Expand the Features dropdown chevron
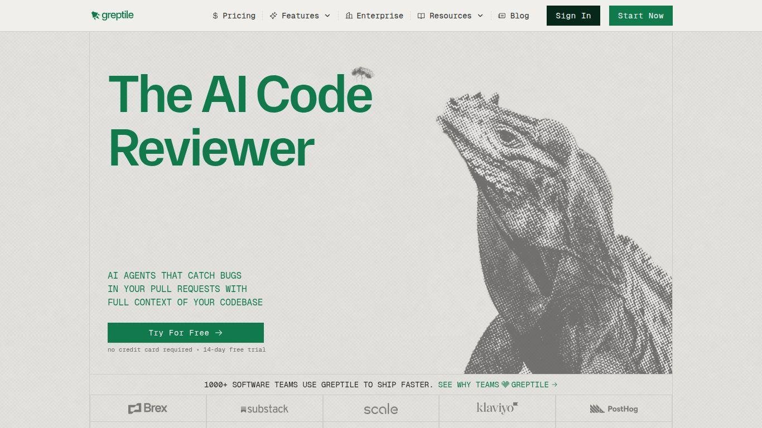Screen dimensions: 762x428 (x=327, y=16)
